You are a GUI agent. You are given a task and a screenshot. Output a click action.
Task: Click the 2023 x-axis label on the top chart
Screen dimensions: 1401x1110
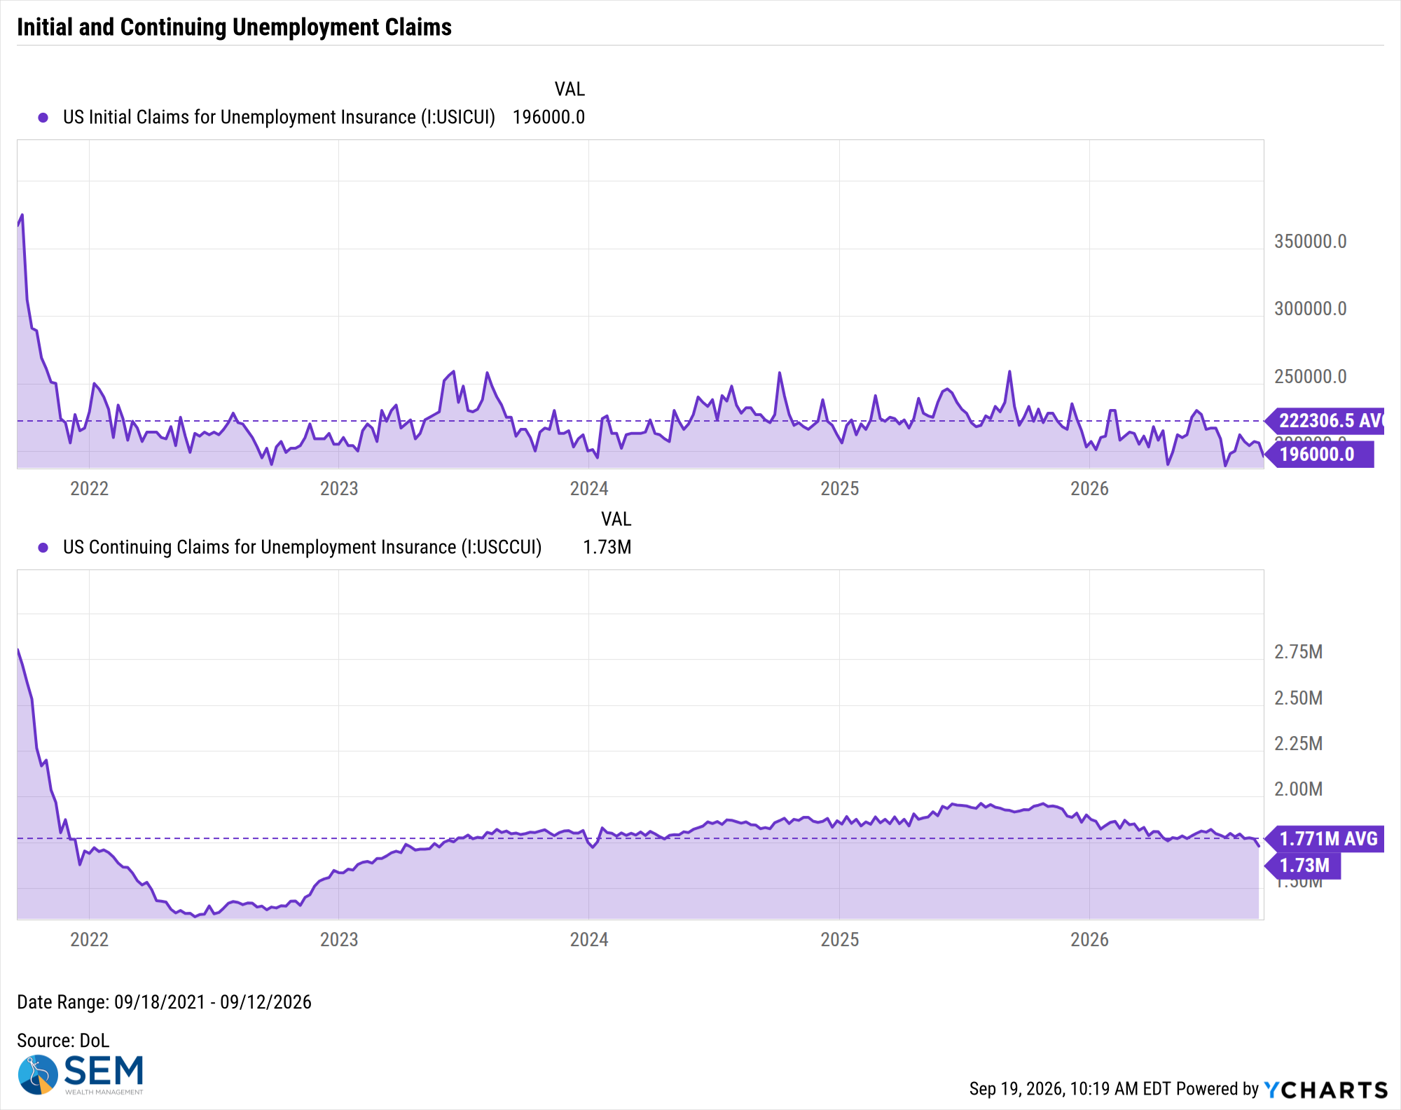click(339, 489)
